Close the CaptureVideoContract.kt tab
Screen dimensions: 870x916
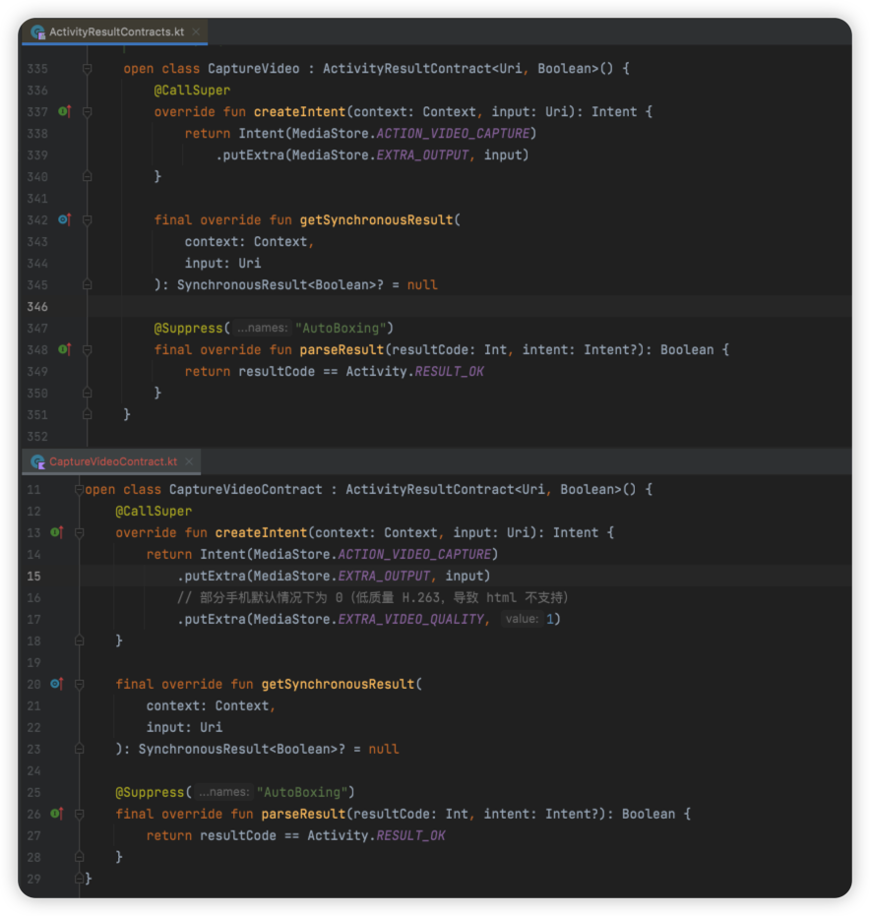(189, 461)
